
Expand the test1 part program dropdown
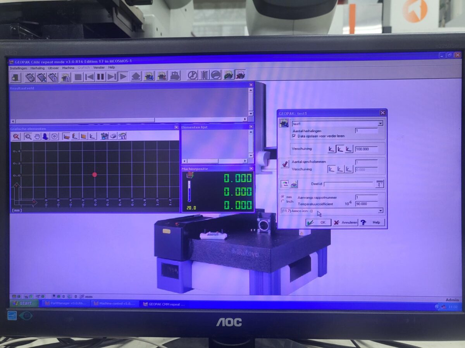(x=380, y=123)
